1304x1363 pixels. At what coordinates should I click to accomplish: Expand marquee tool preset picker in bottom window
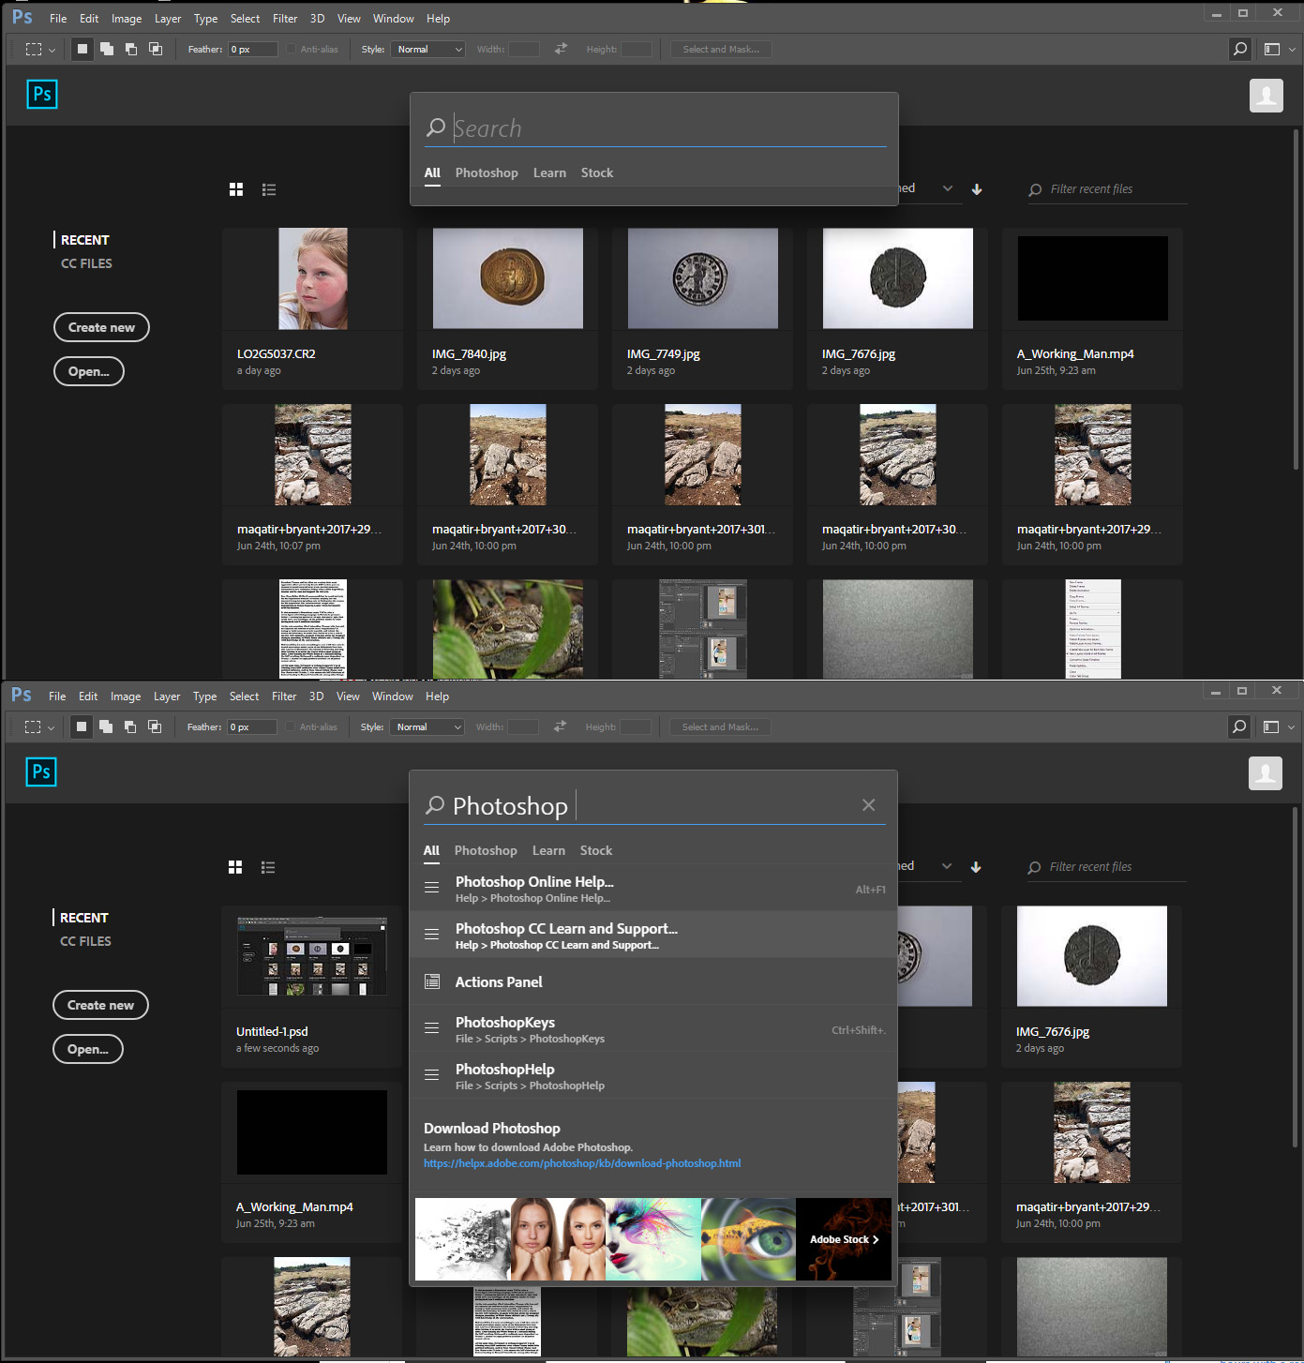[51, 727]
